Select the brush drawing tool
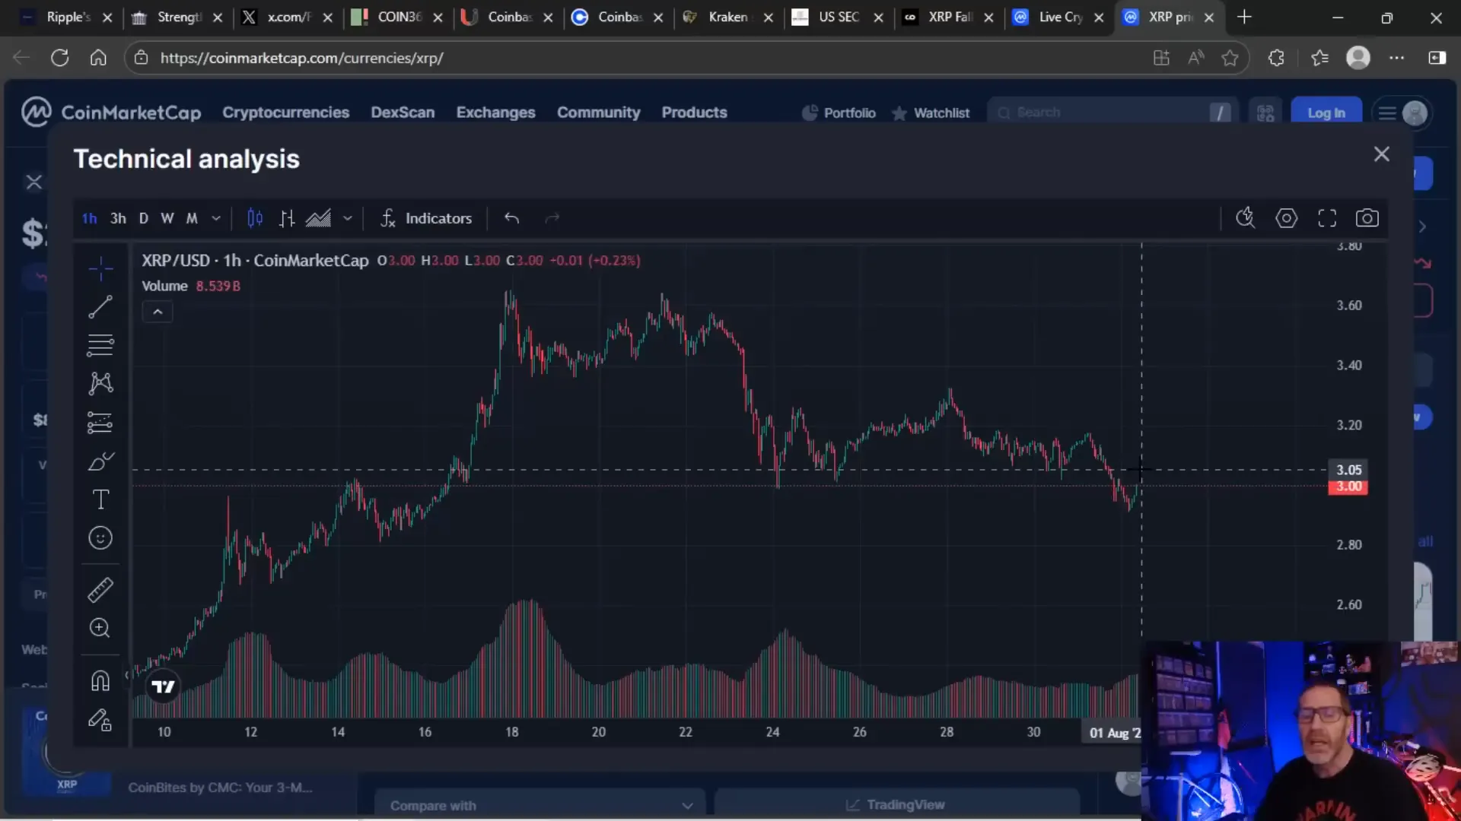1461x821 pixels. (100, 461)
